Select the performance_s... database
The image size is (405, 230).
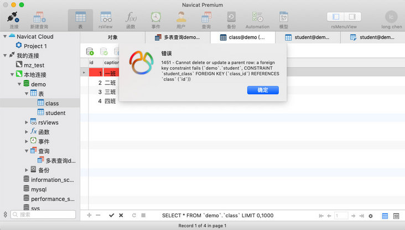pyautogui.click(x=53, y=199)
